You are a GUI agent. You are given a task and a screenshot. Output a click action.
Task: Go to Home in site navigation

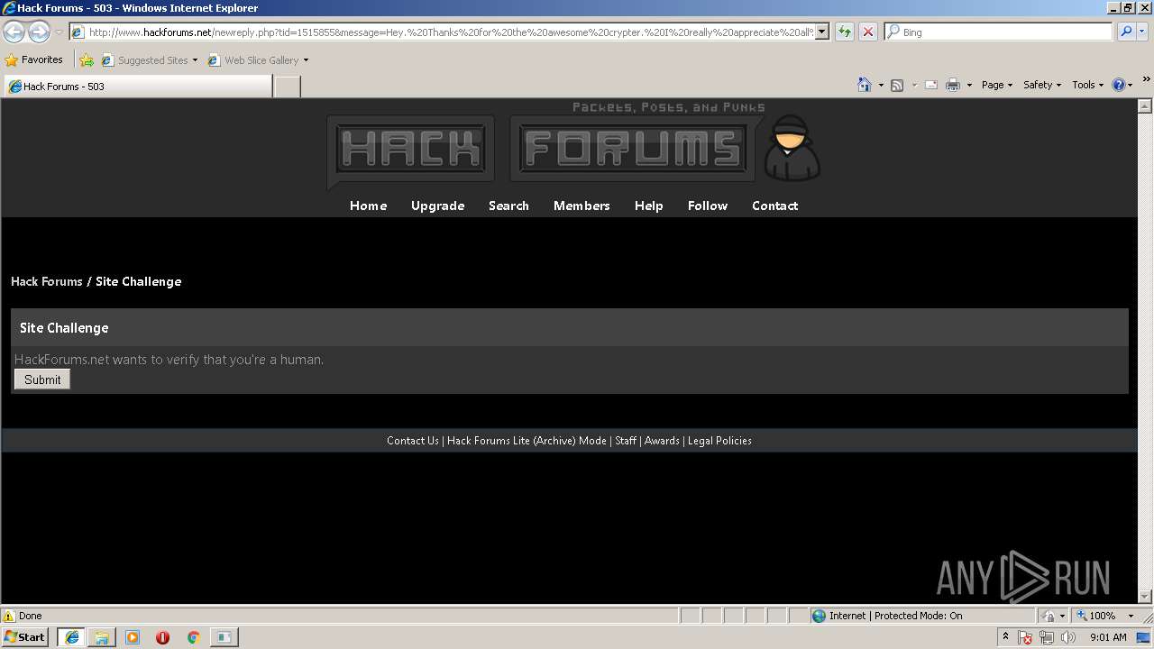pyautogui.click(x=368, y=206)
